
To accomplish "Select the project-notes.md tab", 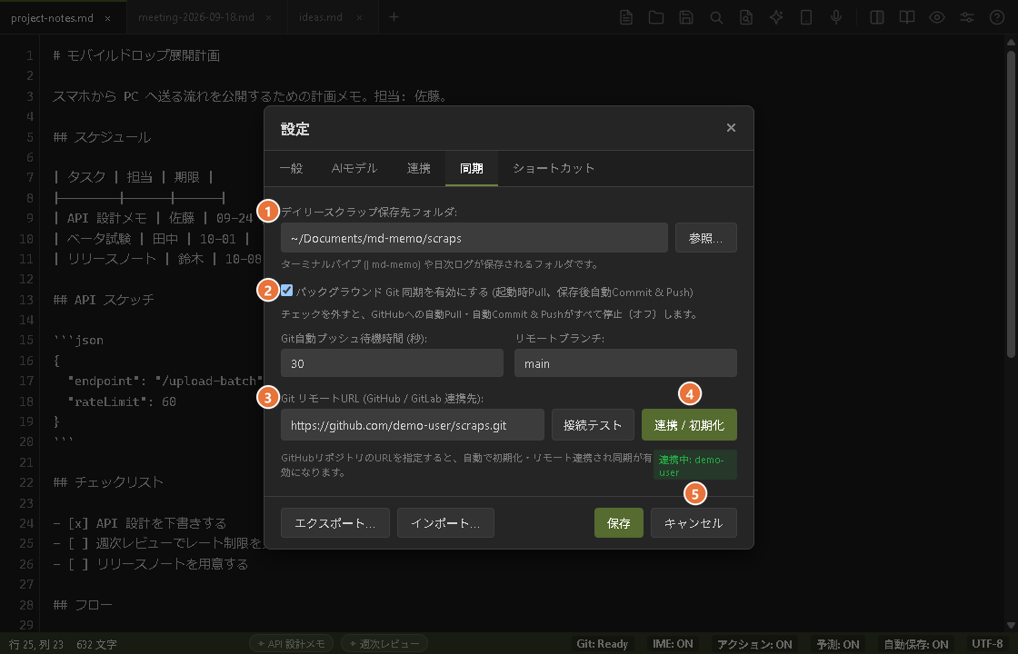I will (x=53, y=17).
